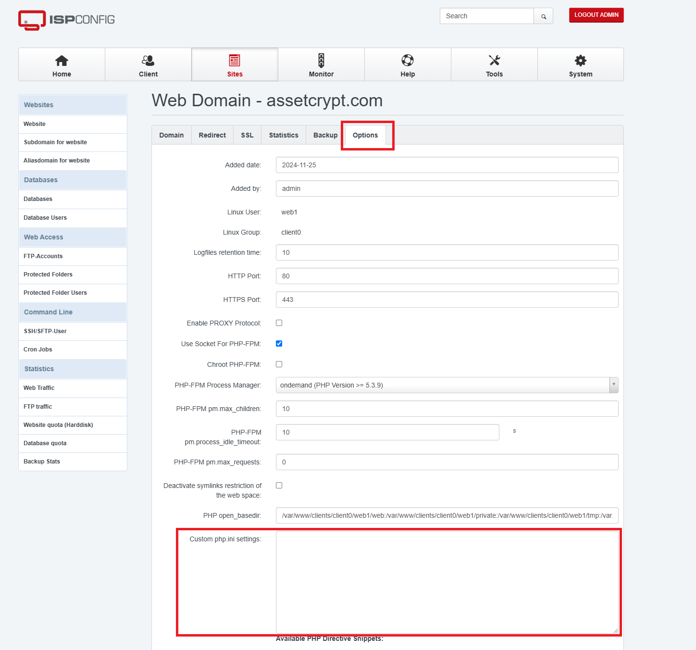Open Website quota (Harddisk) link

point(73,425)
